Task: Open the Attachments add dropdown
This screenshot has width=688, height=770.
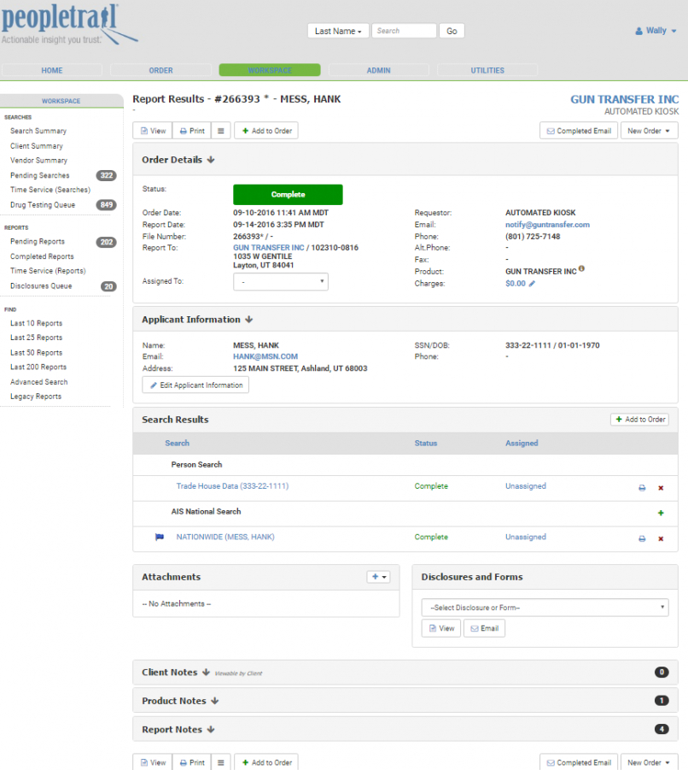Action: coord(378,577)
